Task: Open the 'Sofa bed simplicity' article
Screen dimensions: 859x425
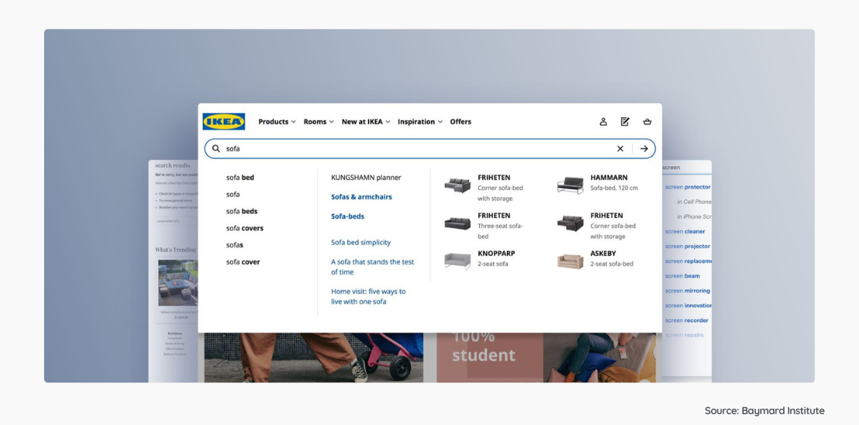Action: tap(361, 243)
